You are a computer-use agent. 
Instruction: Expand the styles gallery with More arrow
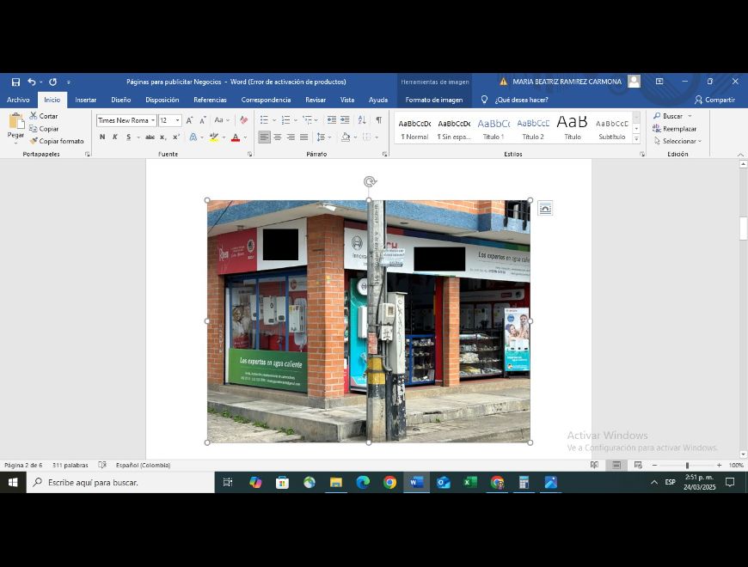click(x=636, y=138)
